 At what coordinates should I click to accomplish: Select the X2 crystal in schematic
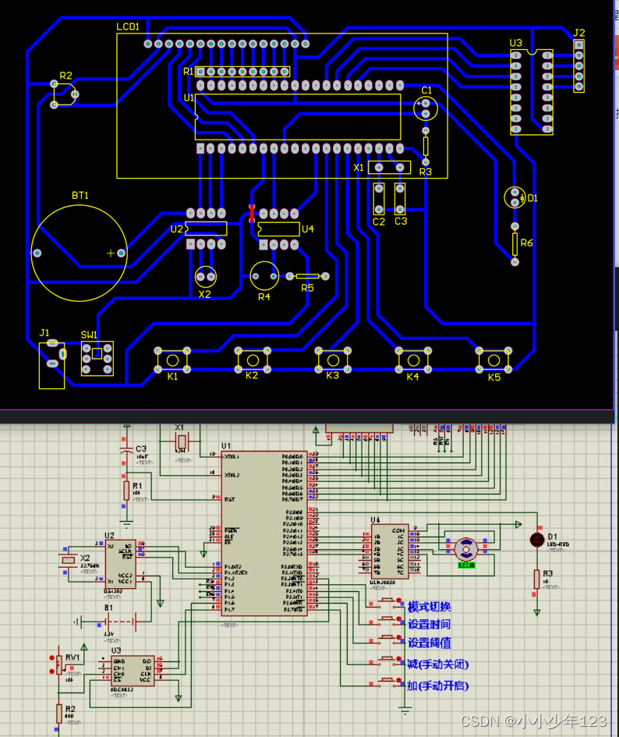point(69,560)
